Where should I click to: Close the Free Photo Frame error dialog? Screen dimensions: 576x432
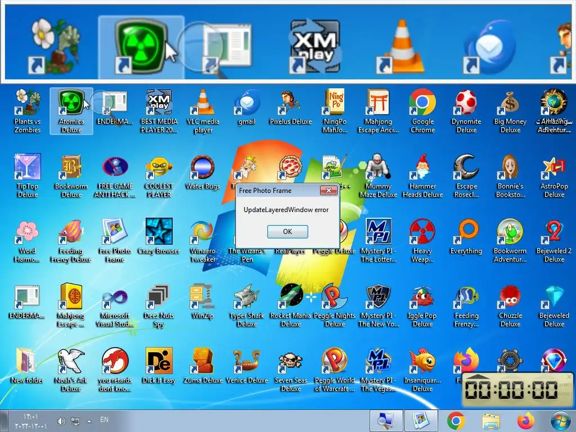tap(328, 190)
